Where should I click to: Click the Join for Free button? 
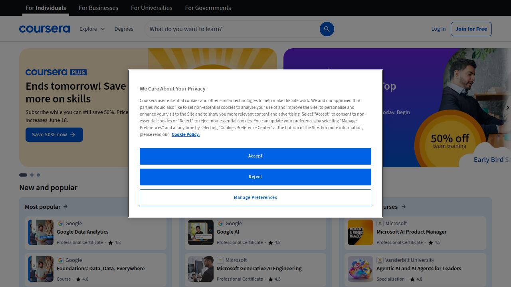[471, 29]
